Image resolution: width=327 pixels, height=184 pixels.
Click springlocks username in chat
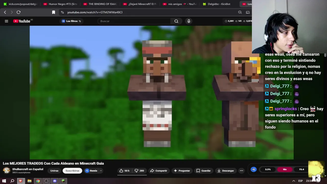click(285, 109)
